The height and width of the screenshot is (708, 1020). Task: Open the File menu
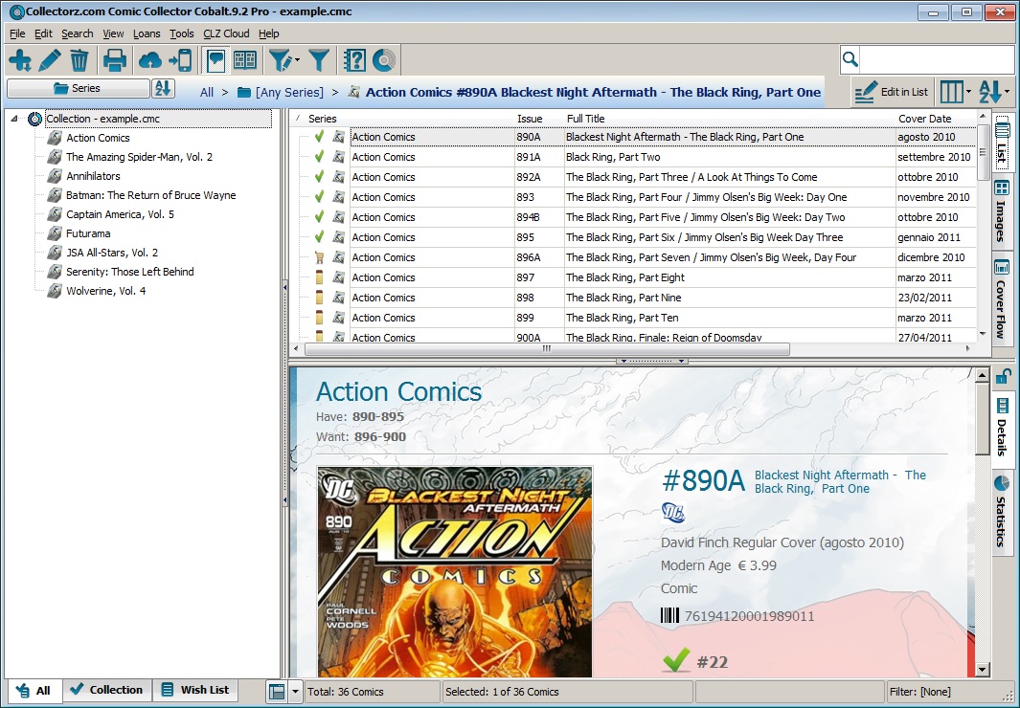tap(17, 33)
